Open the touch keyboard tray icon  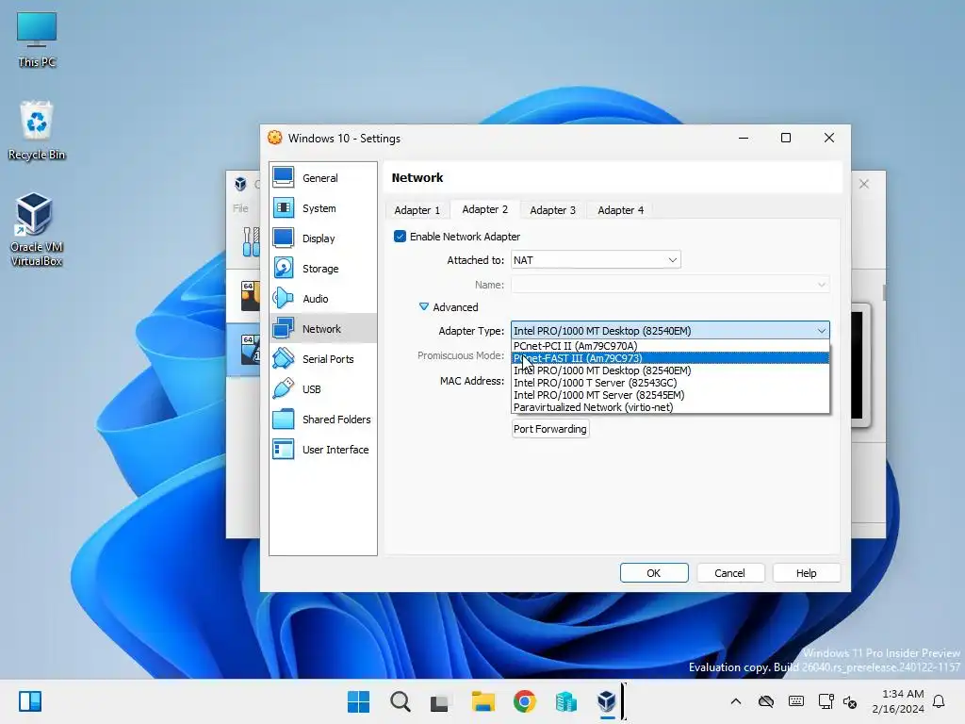pyautogui.click(x=795, y=701)
